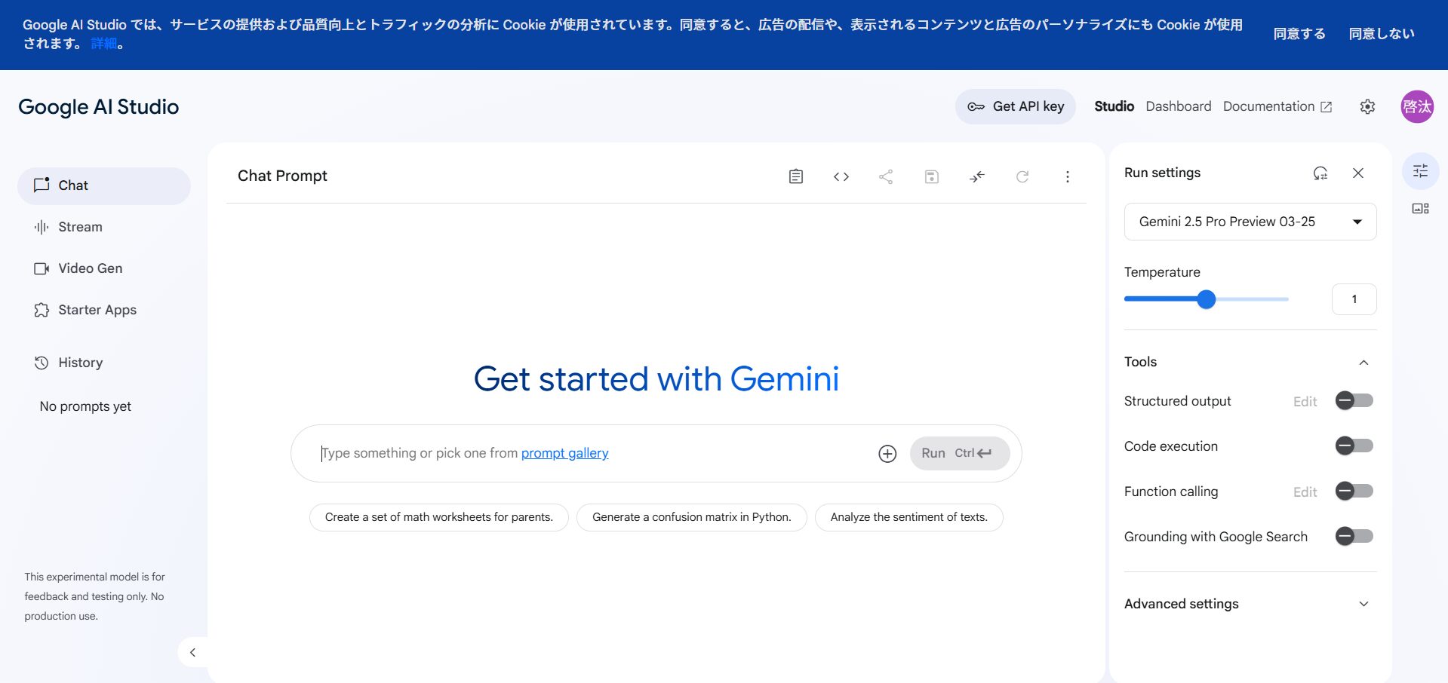Click the Google AI Studio logo
This screenshot has width=1448, height=683.
click(x=99, y=107)
